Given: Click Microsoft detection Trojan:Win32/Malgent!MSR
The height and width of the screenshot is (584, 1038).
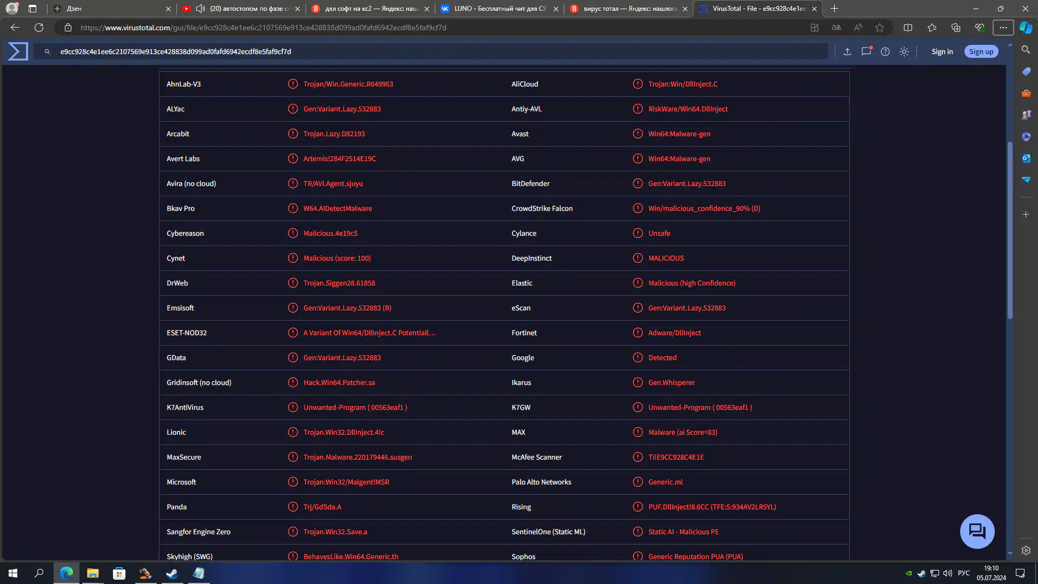Looking at the screenshot, I should (x=346, y=482).
